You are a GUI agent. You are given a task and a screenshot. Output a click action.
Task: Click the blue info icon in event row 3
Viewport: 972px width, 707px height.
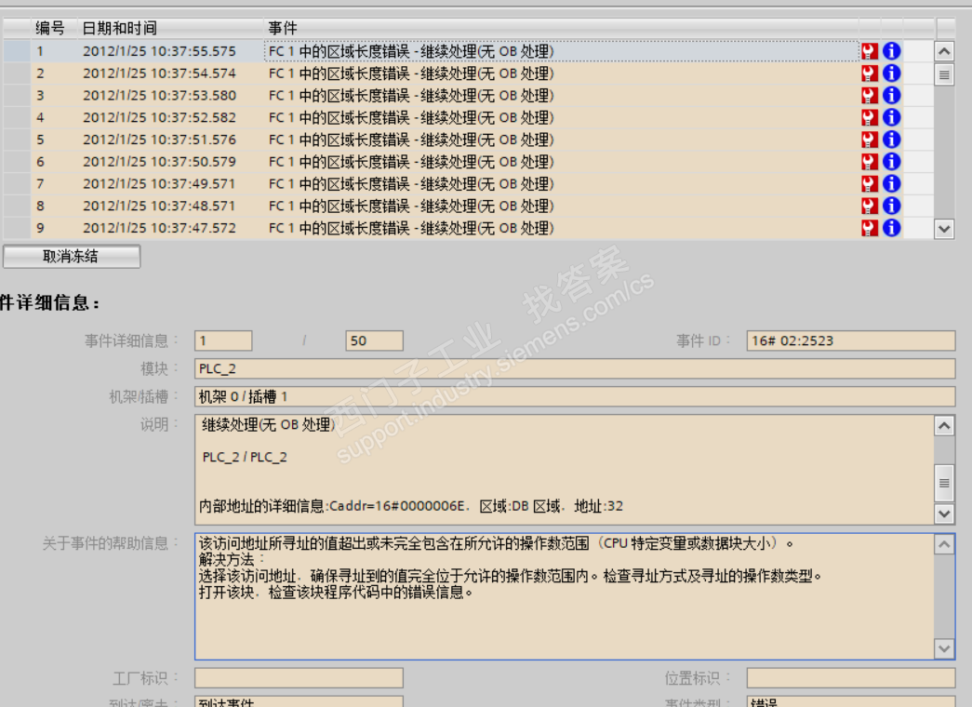(891, 95)
